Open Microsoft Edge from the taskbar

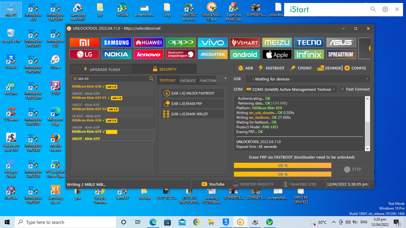click(153, 222)
